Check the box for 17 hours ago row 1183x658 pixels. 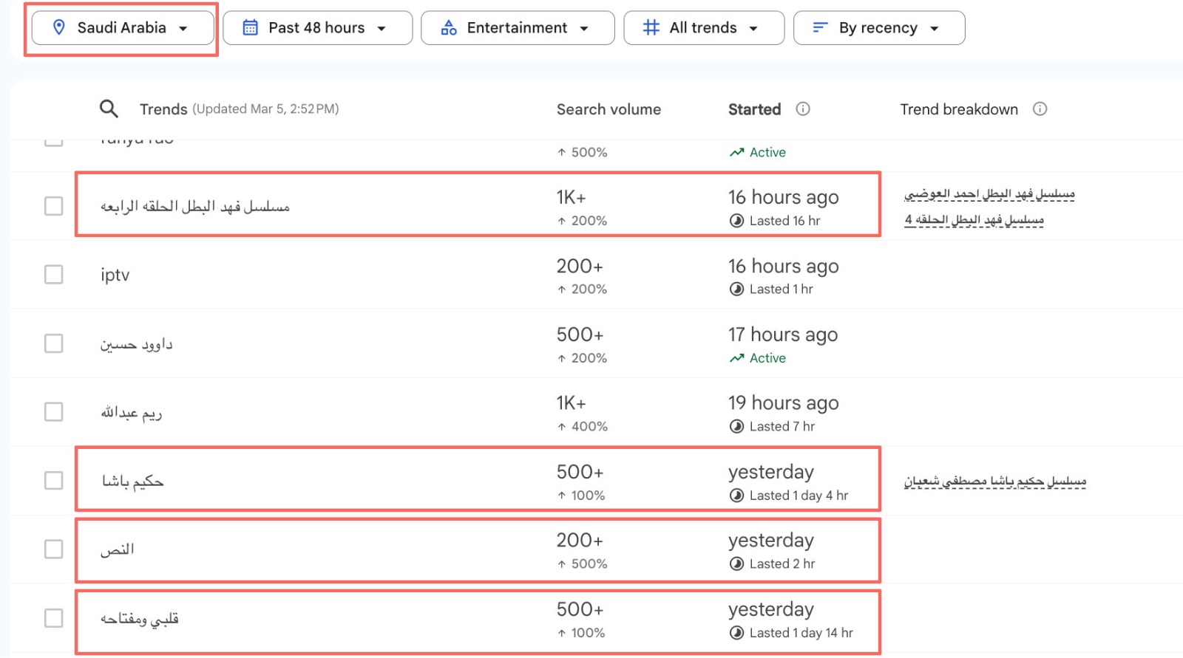coord(54,343)
